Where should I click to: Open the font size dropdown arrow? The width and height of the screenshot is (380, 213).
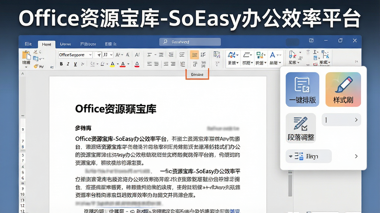point(111,55)
